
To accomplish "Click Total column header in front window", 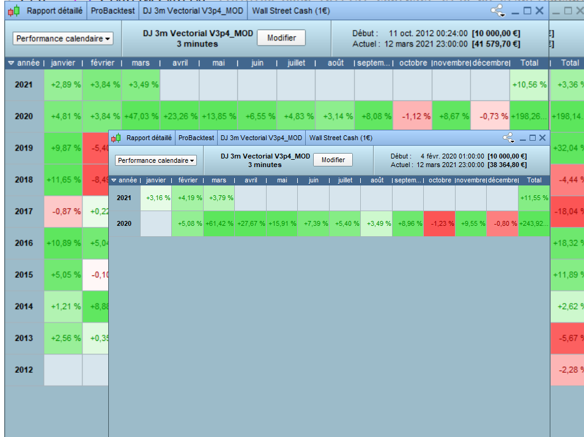I will coord(534,180).
